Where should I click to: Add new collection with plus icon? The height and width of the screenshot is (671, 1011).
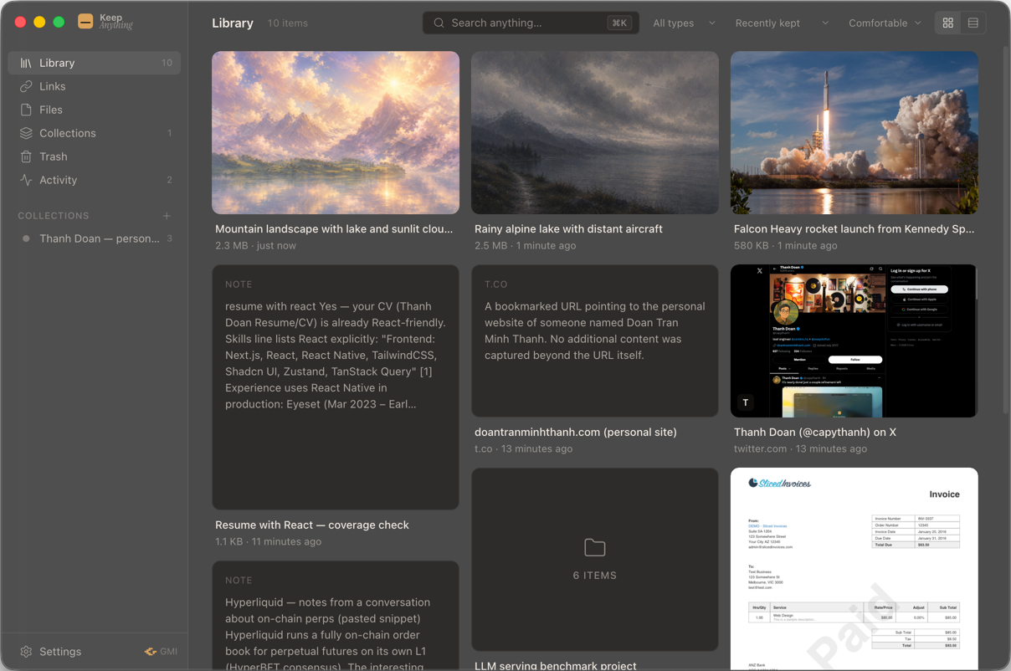[167, 216]
